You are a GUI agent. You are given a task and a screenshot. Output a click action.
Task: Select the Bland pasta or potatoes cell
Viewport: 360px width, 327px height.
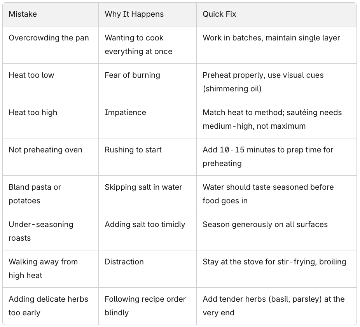(51, 194)
